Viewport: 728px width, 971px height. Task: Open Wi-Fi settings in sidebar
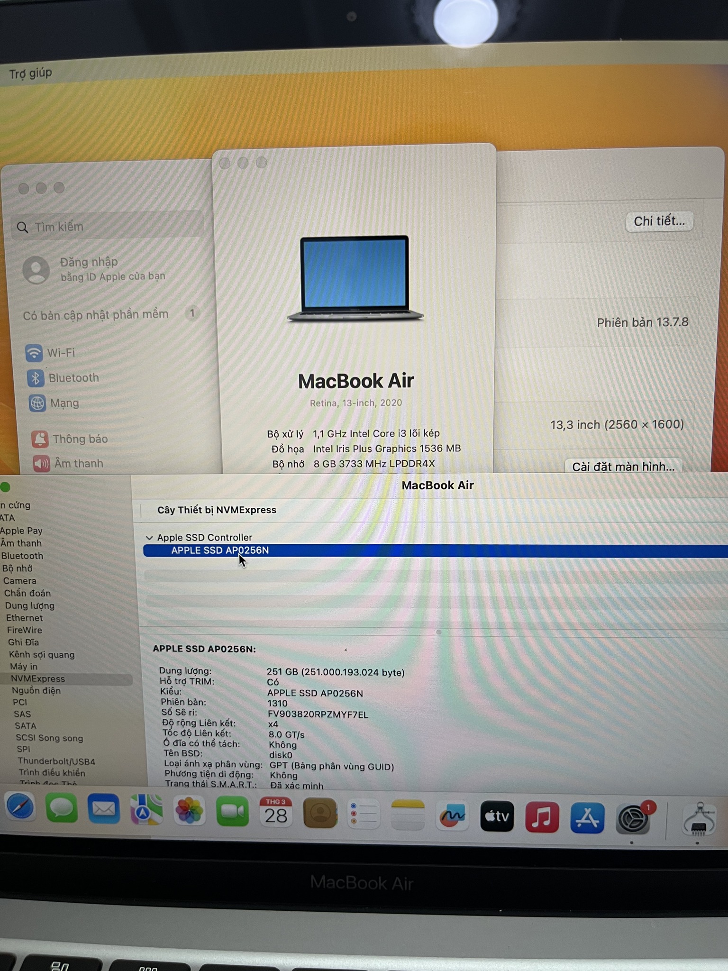pos(50,353)
